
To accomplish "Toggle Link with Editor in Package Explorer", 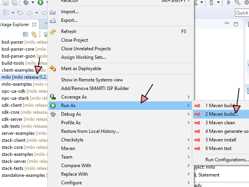I will pos(34,34).
